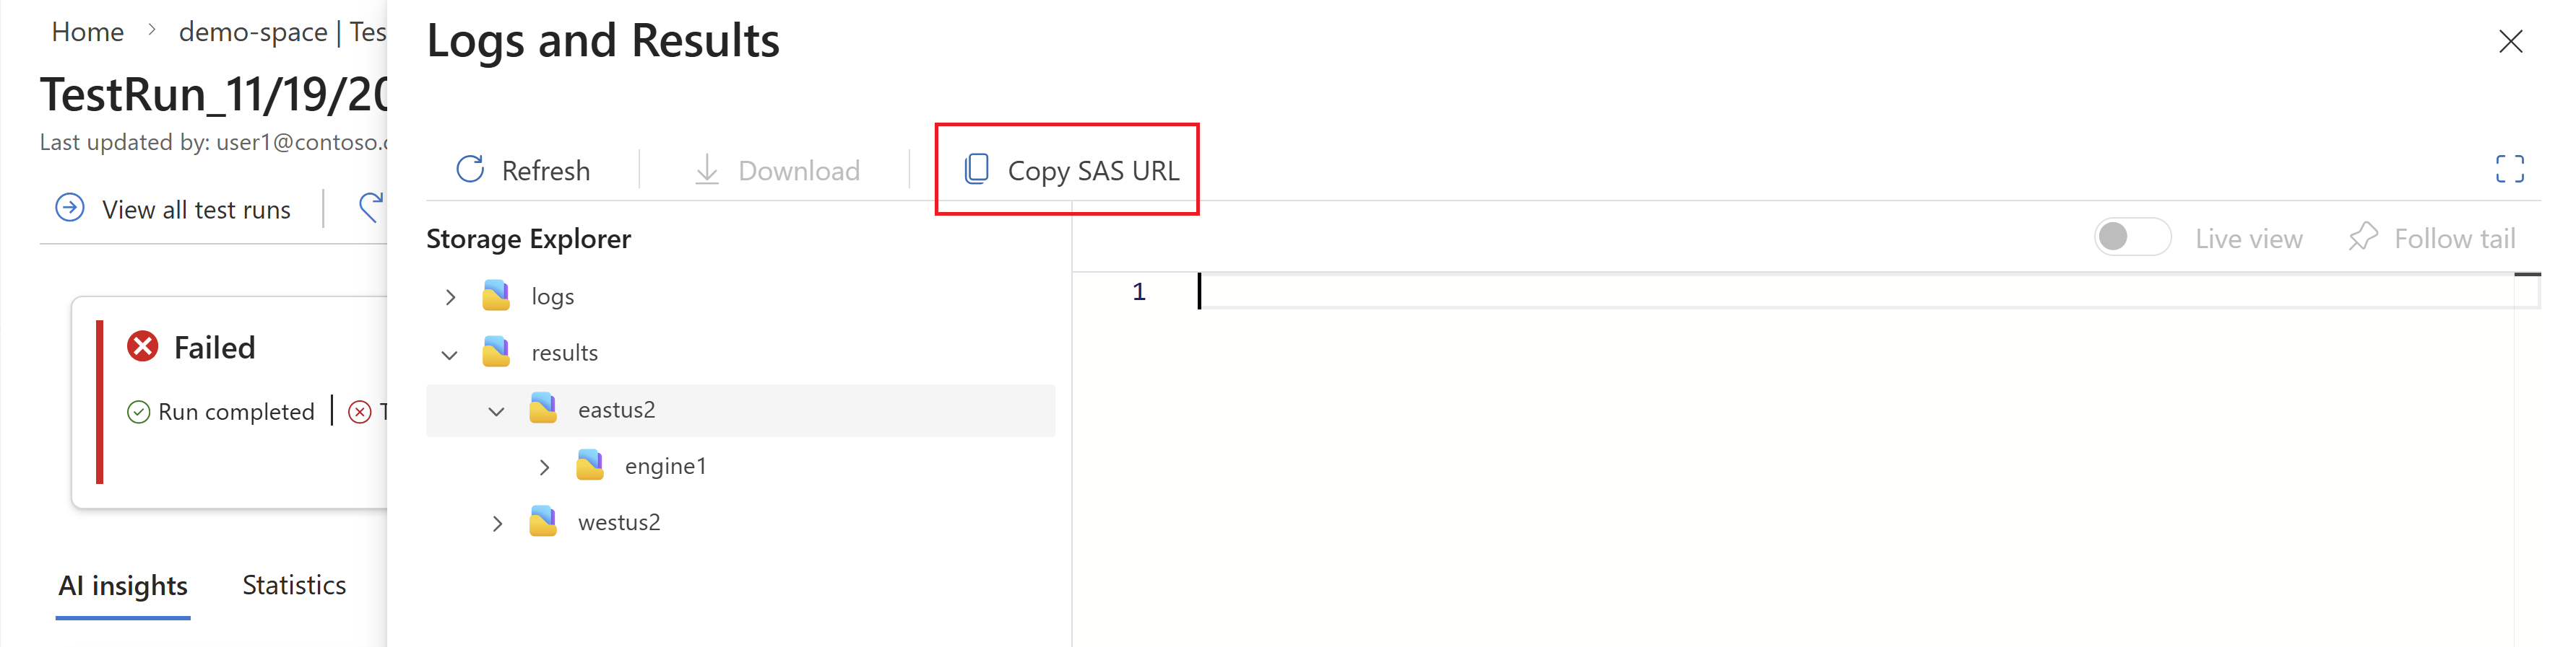The width and height of the screenshot is (2576, 647).
Task: Expand the engine1 folder chevron
Action: [544, 466]
